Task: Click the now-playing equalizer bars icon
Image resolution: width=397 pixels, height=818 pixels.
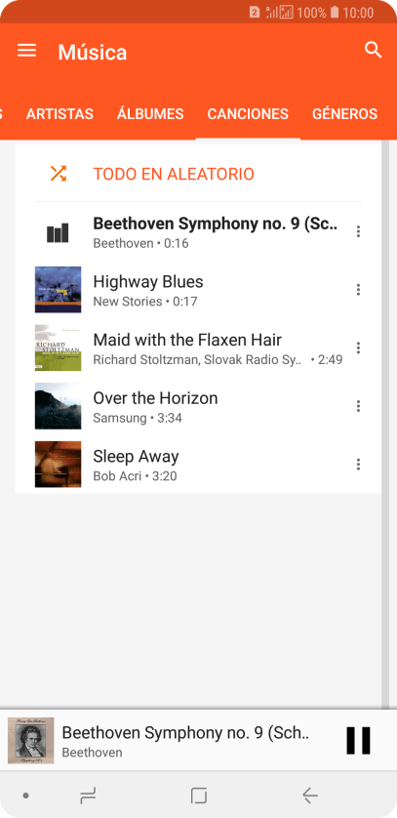Action: [x=58, y=232]
